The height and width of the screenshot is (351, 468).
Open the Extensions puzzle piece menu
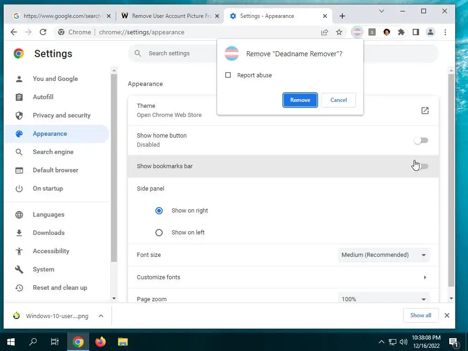pyautogui.click(x=401, y=32)
